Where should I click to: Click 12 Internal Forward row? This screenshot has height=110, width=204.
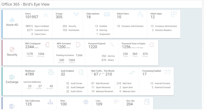click(x=160, y=83)
